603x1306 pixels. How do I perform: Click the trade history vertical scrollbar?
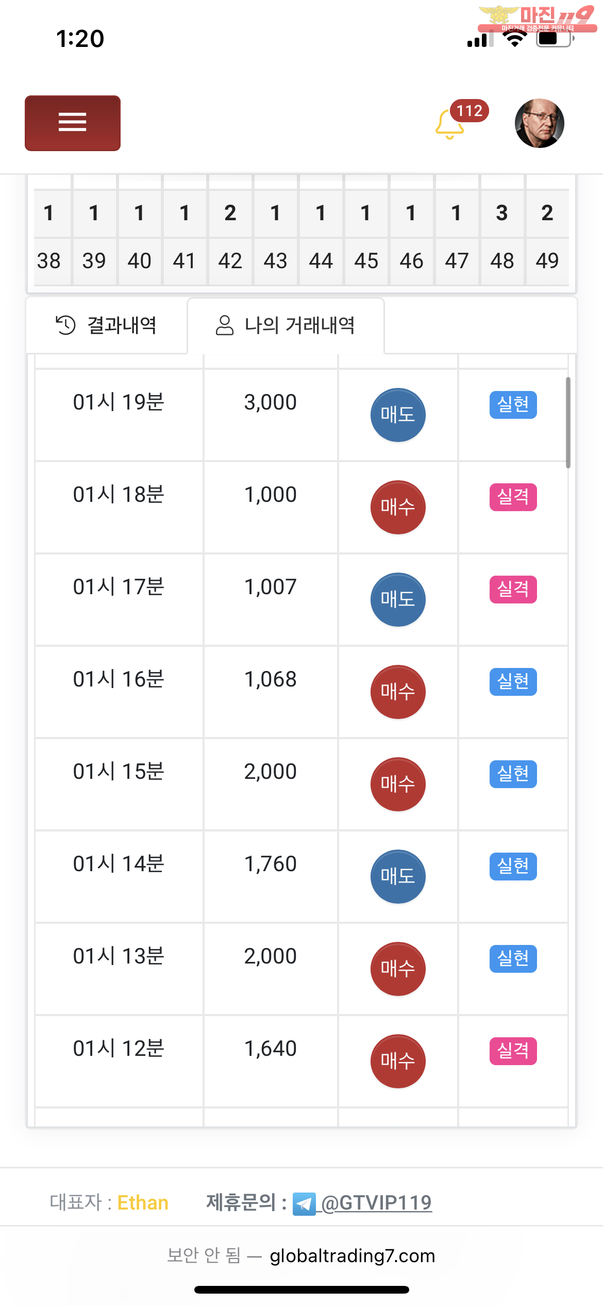[568, 423]
